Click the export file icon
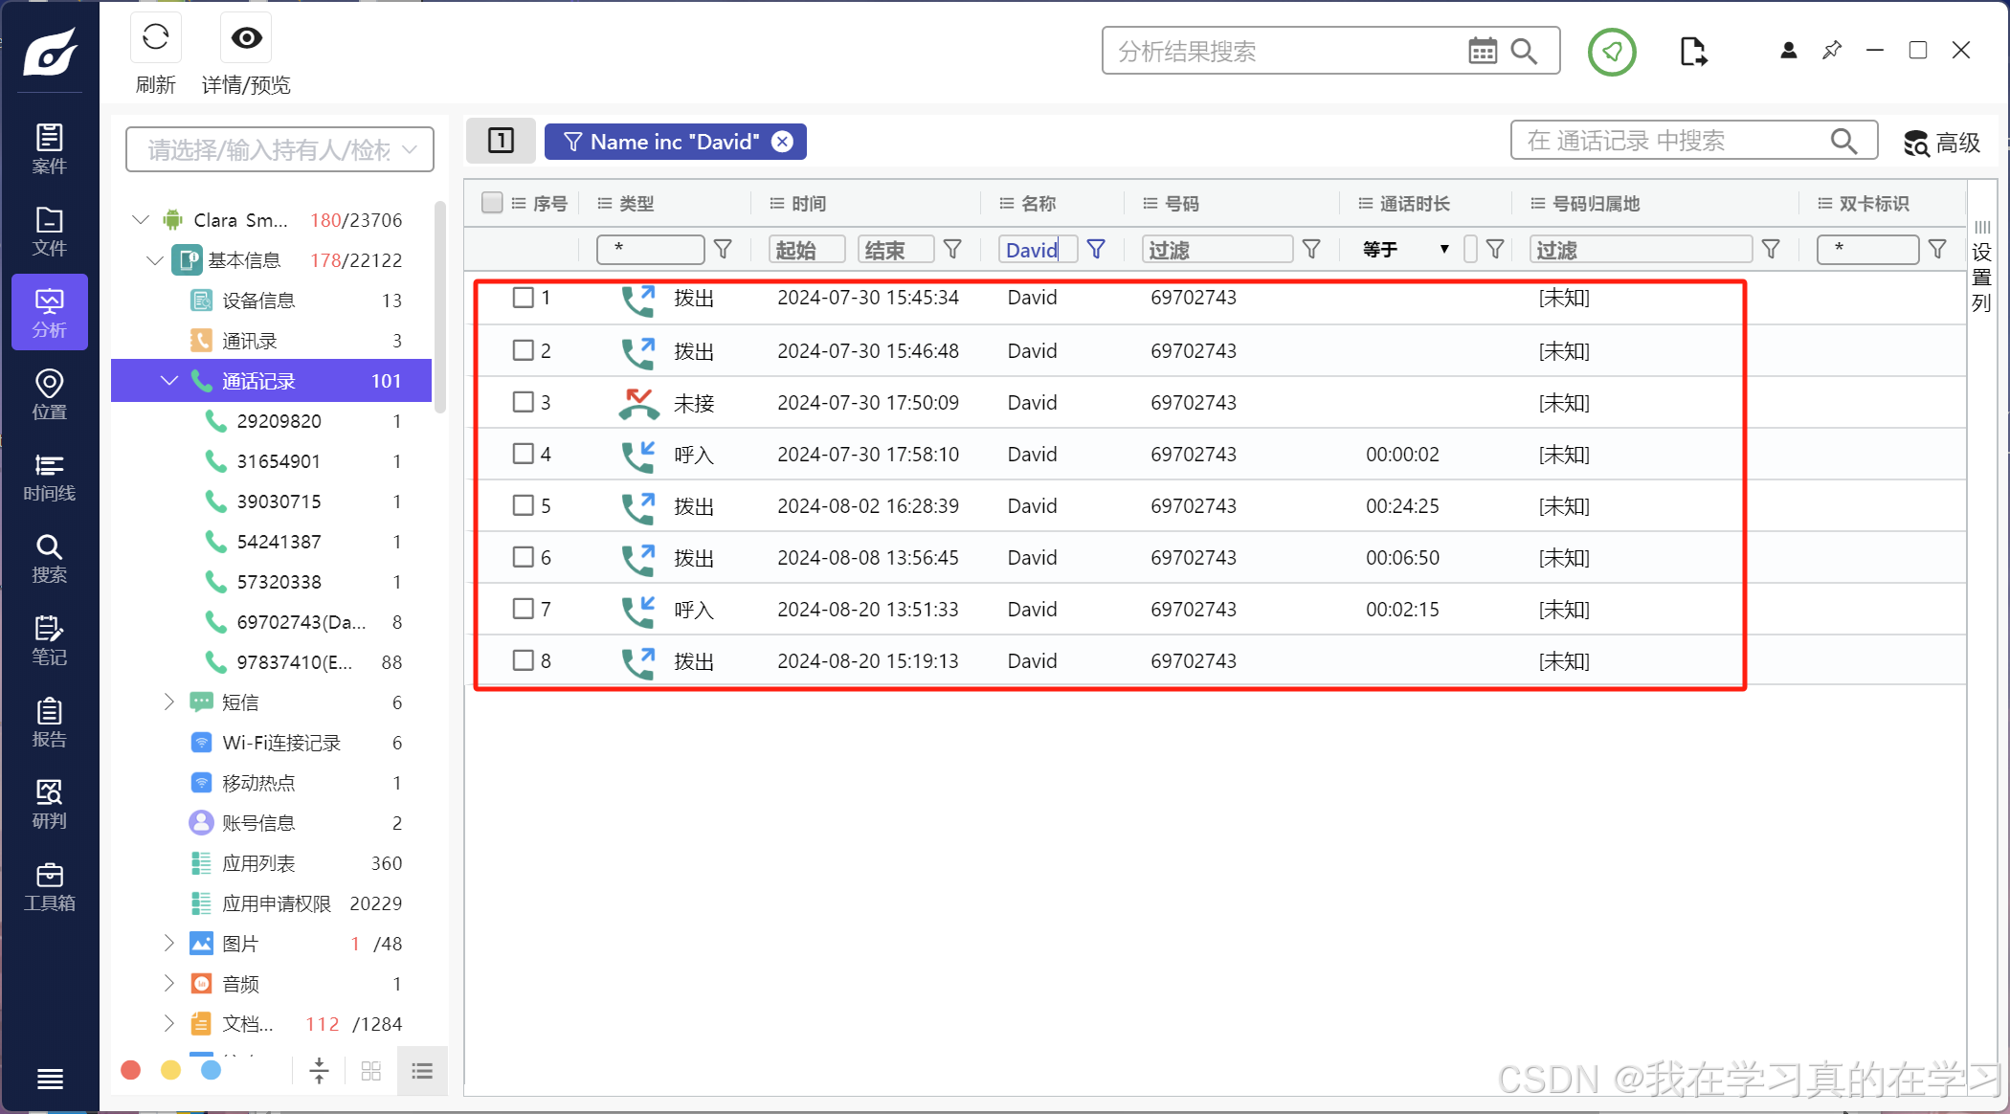Image resolution: width=2010 pixels, height=1114 pixels. (x=1692, y=52)
